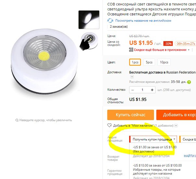The width and height of the screenshot is (196, 179).
Task: Open the wishlist dropdown arrow after (1 добавили)
Action: click(x=176, y=126)
